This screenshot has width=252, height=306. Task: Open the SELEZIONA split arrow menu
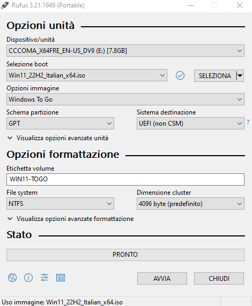click(x=240, y=75)
